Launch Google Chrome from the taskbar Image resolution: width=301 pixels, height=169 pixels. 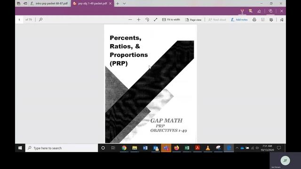point(124,148)
